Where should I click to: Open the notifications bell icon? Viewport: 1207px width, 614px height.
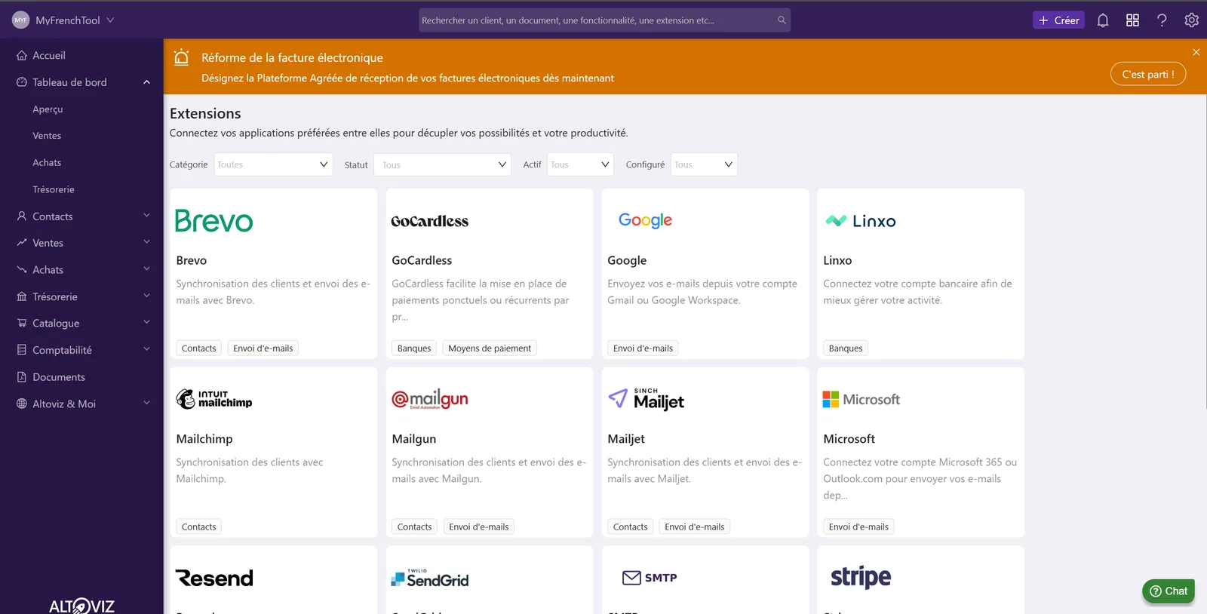pyautogui.click(x=1103, y=20)
